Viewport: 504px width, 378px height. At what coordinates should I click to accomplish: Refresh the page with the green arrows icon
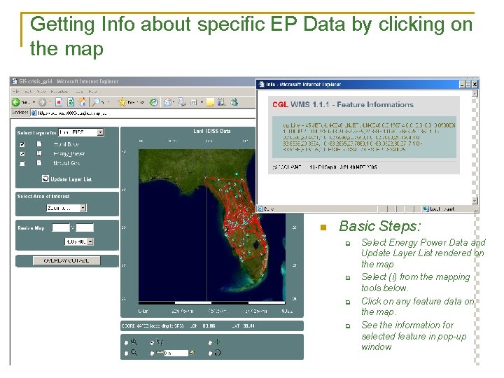pos(71,102)
